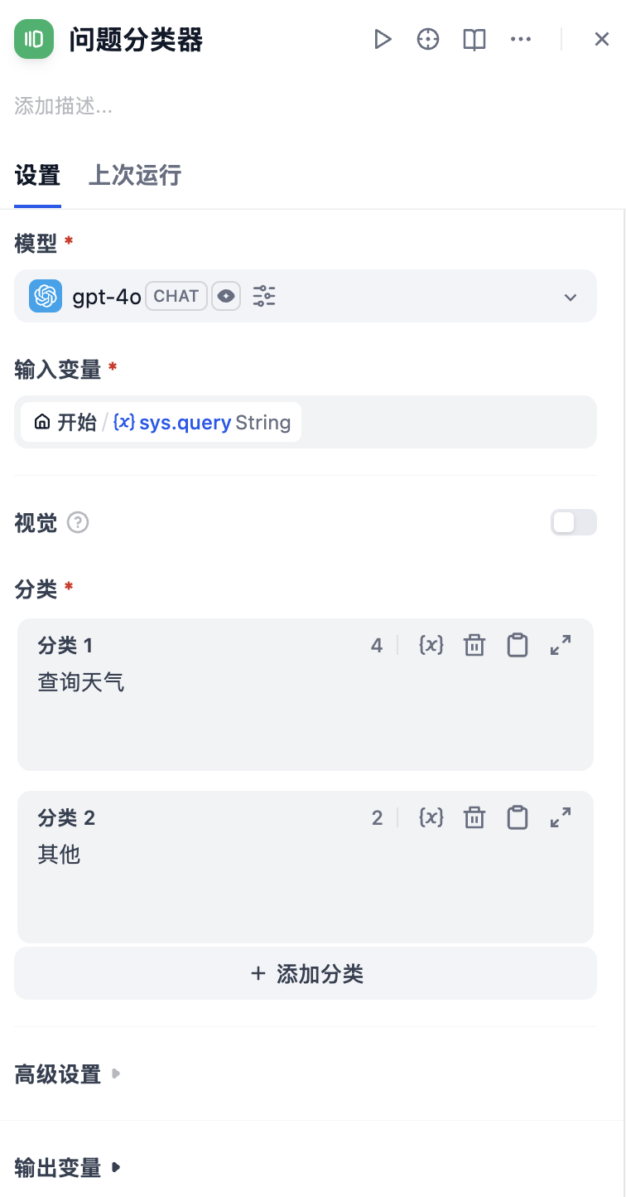Open the gpt-4o model dropdown

[x=570, y=297]
